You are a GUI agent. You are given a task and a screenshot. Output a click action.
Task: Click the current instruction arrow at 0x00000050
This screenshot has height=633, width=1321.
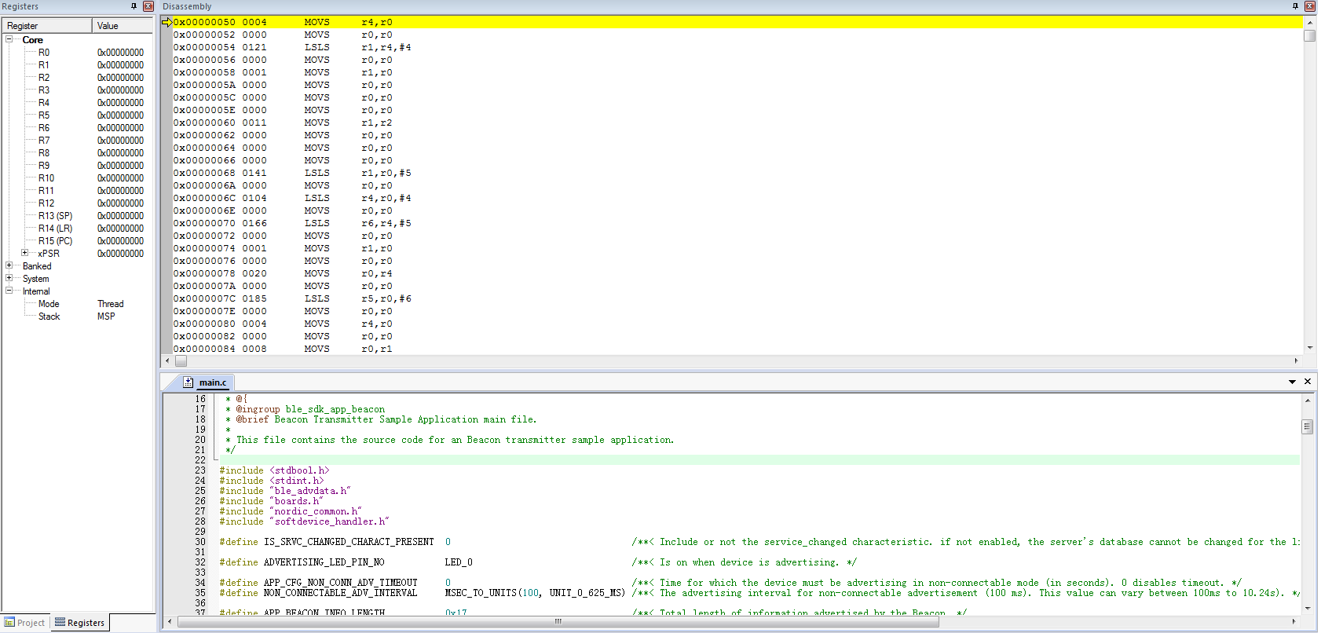coord(166,22)
